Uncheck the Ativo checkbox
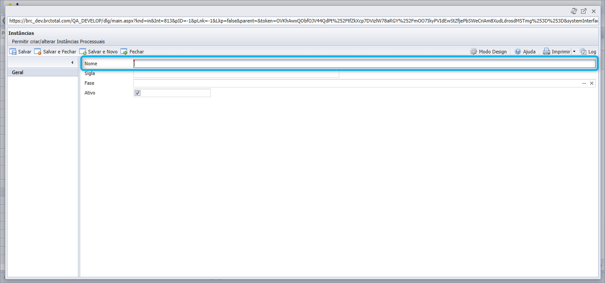605x283 pixels. [137, 93]
